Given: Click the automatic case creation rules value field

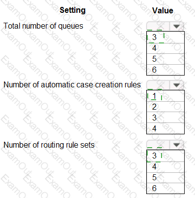Looking at the screenshot, I should [158, 85].
